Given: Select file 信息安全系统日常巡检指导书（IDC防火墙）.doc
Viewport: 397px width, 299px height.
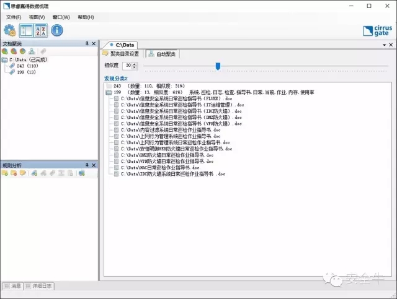Looking at the screenshot, I should (x=181, y=111).
